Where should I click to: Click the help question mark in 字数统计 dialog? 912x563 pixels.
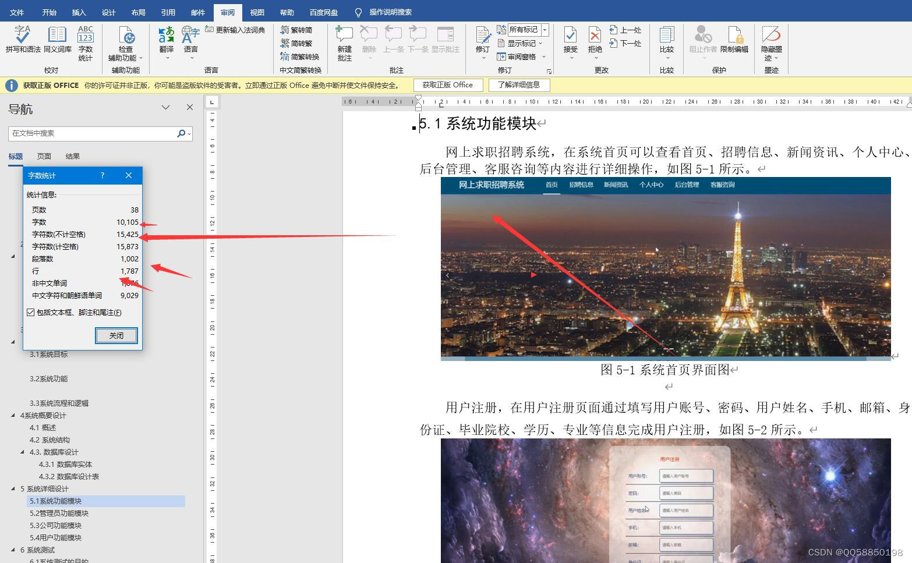(x=102, y=175)
